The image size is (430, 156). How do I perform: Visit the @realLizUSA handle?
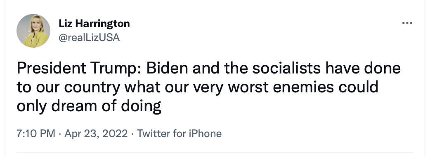pyautogui.click(x=89, y=38)
